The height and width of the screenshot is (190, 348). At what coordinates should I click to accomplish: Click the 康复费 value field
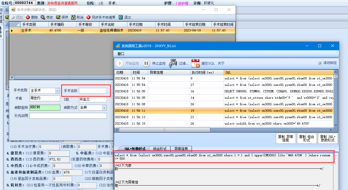coord(59,153)
